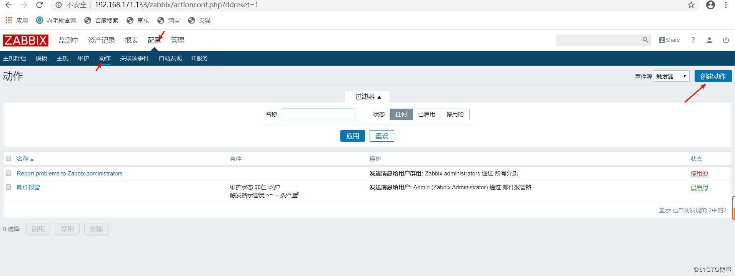
Task: Open the 配置 main menu
Action: coord(154,40)
